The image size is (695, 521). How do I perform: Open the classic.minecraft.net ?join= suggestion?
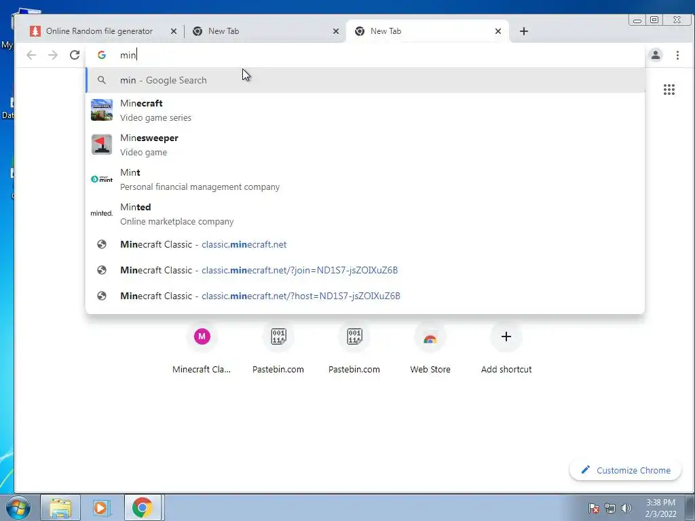click(365, 270)
